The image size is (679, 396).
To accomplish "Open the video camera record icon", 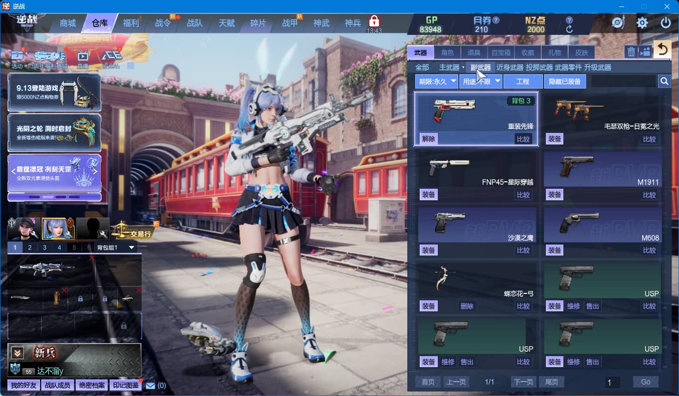I will [x=645, y=51].
